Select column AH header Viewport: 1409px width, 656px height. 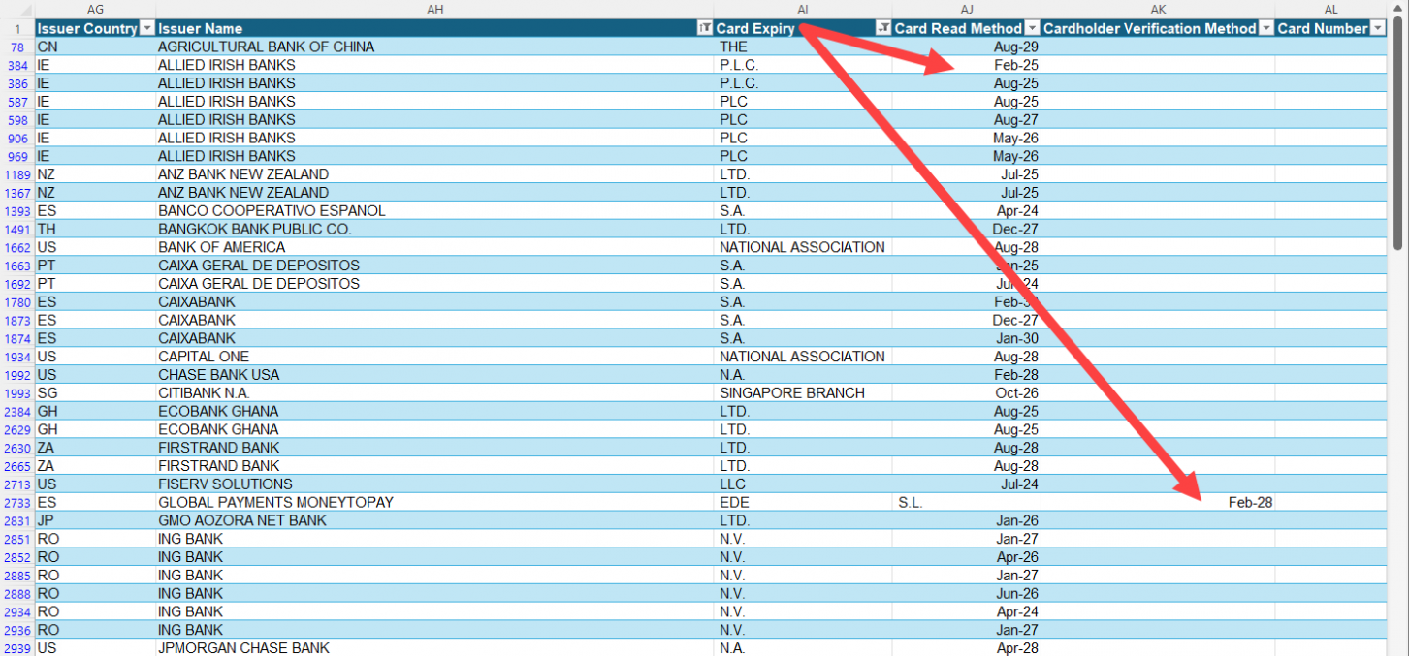434,9
